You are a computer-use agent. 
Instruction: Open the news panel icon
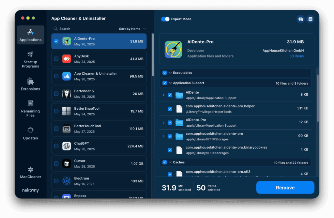pos(310,19)
